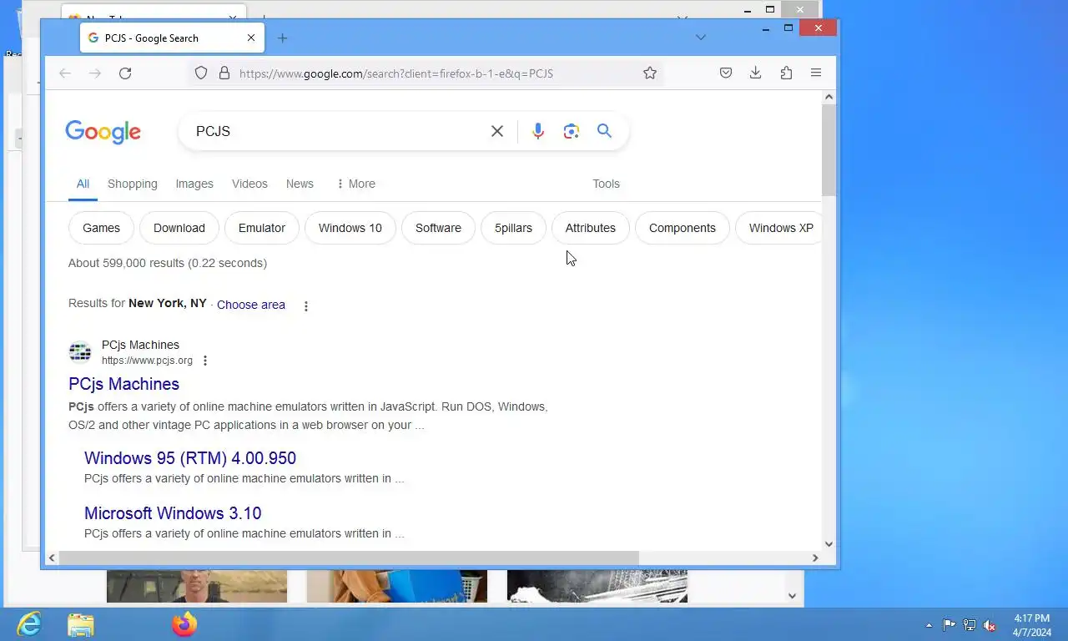Filter by Windows 10 chip
This screenshot has height=641, width=1068.
pyautogui.click(x=350, y=228)
